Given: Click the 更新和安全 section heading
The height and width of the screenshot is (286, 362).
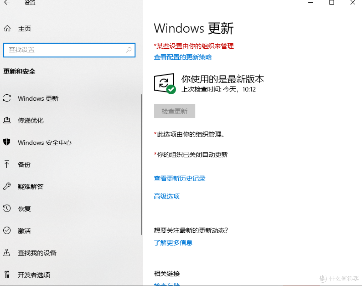Looking at the screenshot, I should coord(19,71).
